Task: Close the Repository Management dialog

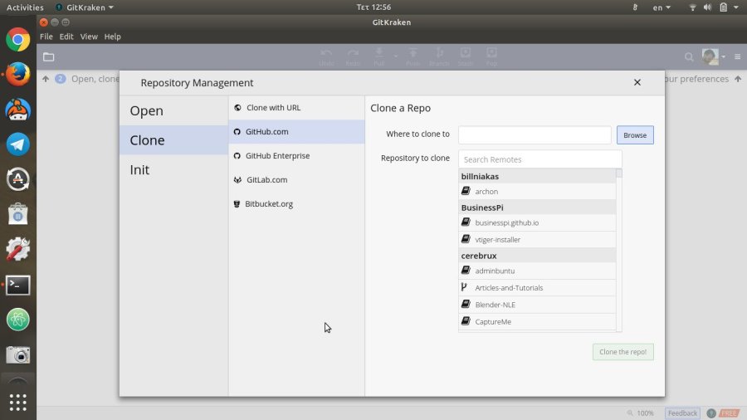Action: [x=637, y=82]
